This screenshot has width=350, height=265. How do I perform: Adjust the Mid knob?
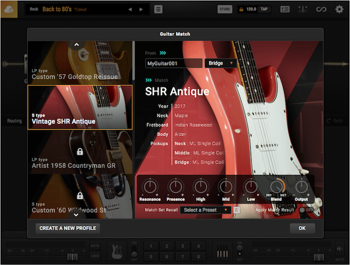[226, 187]
